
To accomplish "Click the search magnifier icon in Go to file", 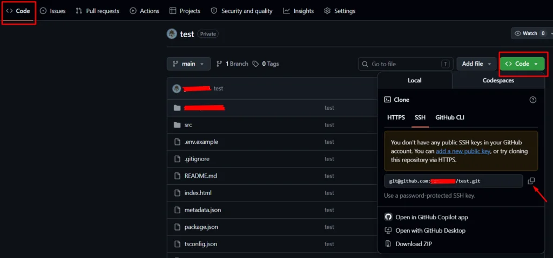I will coord(365,64).
